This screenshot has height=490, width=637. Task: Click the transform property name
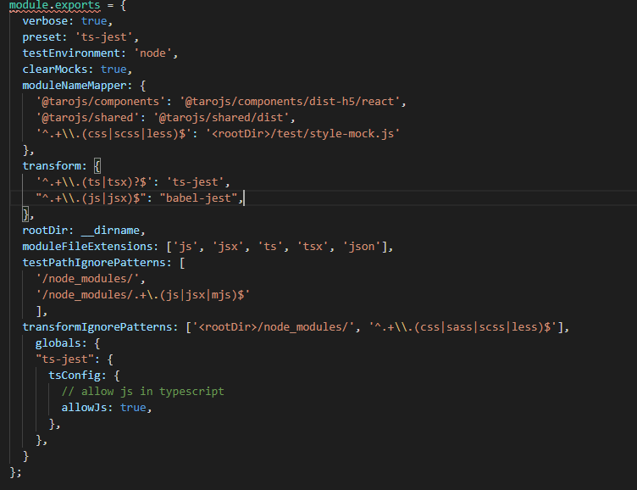pyautogui.click(x=52, y=166)
